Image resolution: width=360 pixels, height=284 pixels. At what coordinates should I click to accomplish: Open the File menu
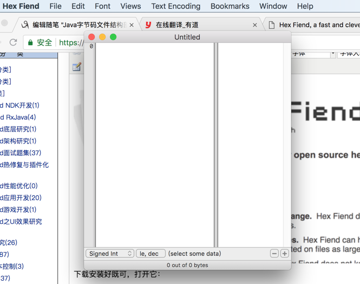click(x=55, y=6)
